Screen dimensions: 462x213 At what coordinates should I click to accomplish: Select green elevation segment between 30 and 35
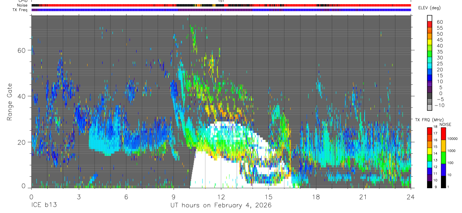430,54
